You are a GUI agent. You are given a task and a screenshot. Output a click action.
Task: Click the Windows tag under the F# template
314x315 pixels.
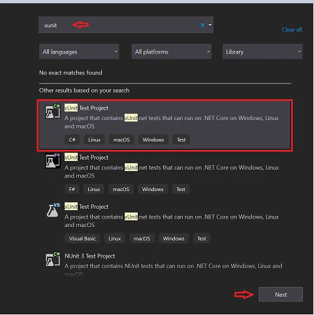(x=153, y=189)
